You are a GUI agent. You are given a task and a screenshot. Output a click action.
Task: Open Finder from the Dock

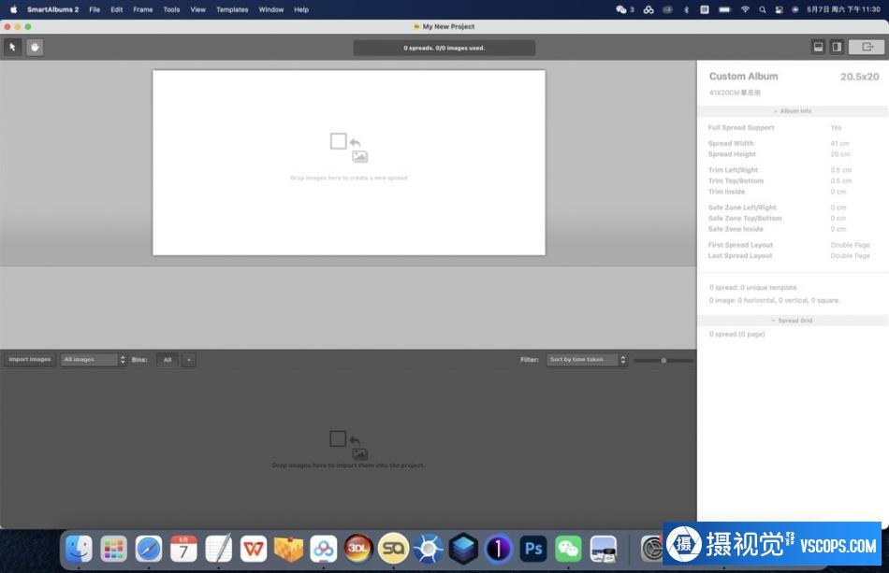coord(79,548)
